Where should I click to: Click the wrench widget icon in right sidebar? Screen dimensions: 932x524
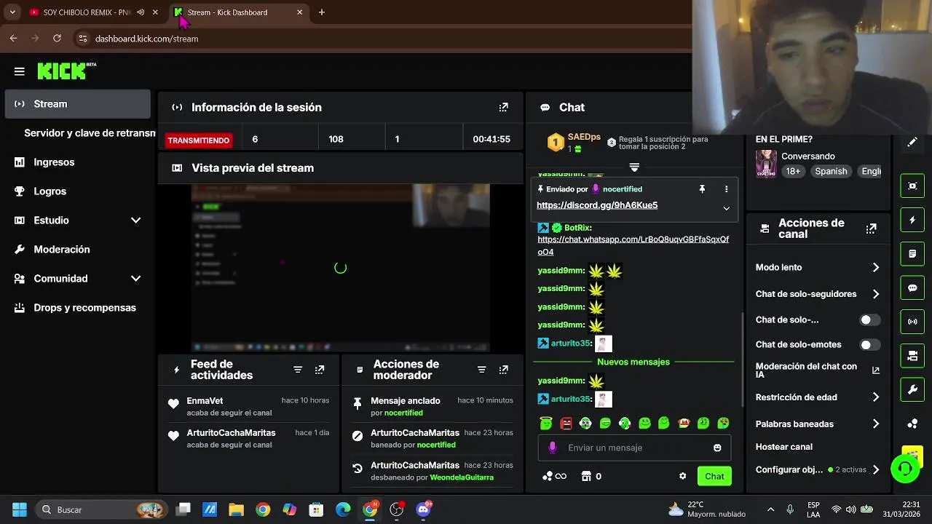(912, 390)
